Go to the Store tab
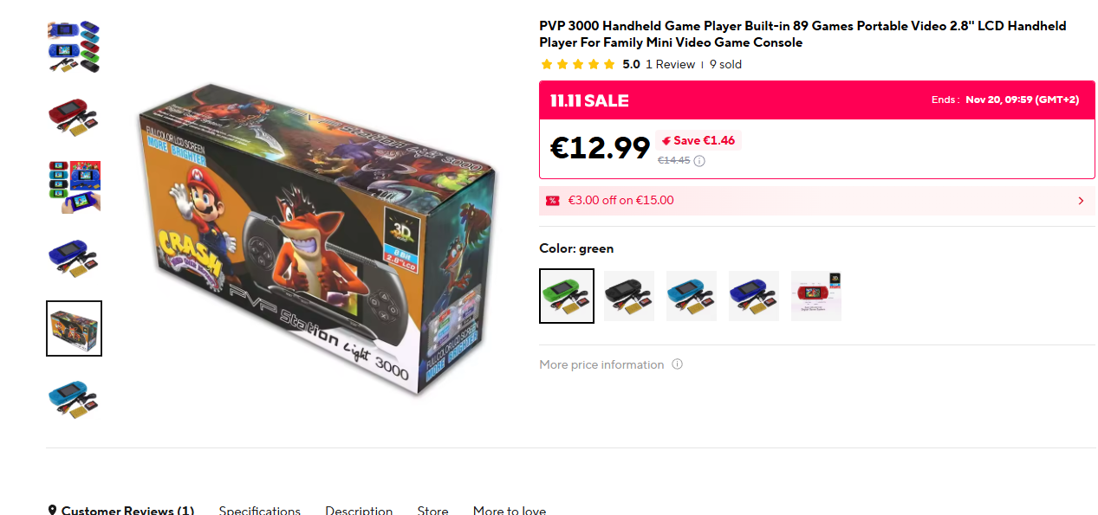Viewport: 1098px width, 515px height. (x=433, y=511)
